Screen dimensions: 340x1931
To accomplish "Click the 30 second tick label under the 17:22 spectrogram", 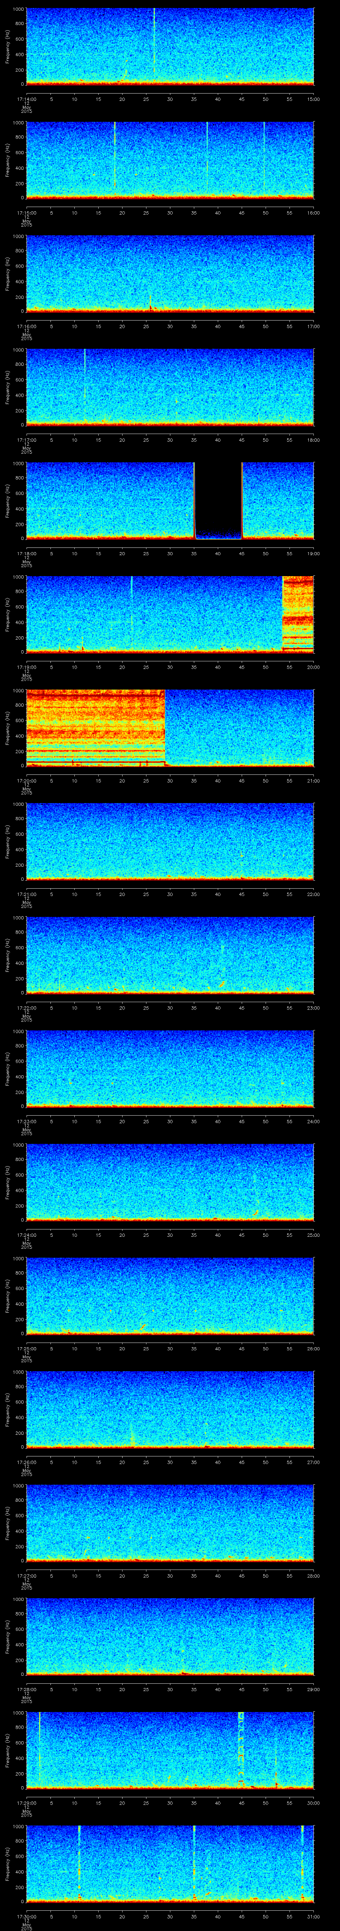I will click(x=170, y=1007).
